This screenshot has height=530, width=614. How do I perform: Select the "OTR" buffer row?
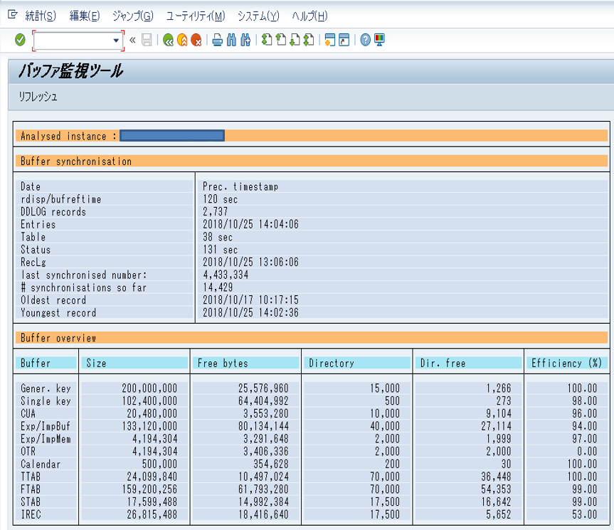click(x=310, y=451)
